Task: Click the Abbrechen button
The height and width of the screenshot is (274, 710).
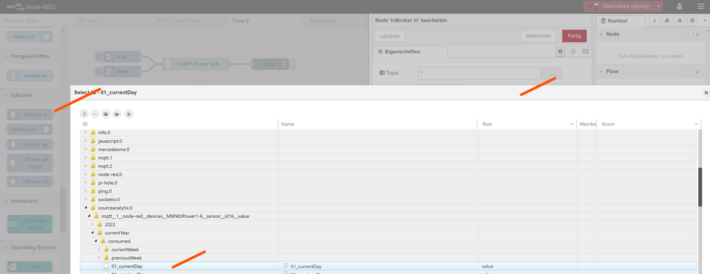Action: pos(538,36)
